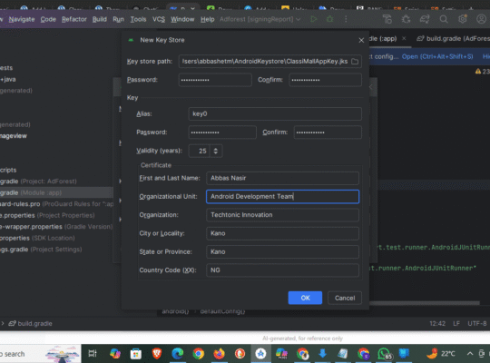Open Microsoft Edge from taskbar
This screenshot has height=363, width=490.
pos(178,354)
